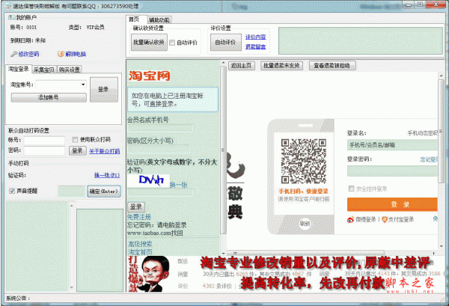Focus the 登录密码 input field

[x=392, y=171]
